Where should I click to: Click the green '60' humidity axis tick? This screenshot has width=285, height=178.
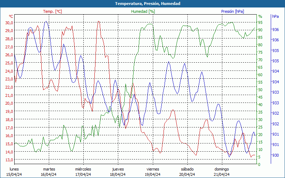click(x=260, y=75)
